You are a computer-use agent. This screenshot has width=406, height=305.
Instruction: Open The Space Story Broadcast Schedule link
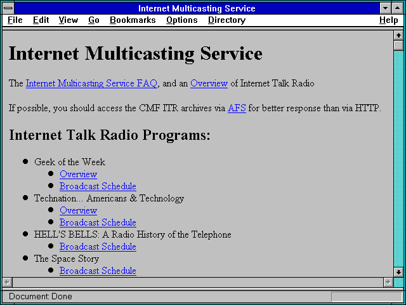tap(98, 271)
